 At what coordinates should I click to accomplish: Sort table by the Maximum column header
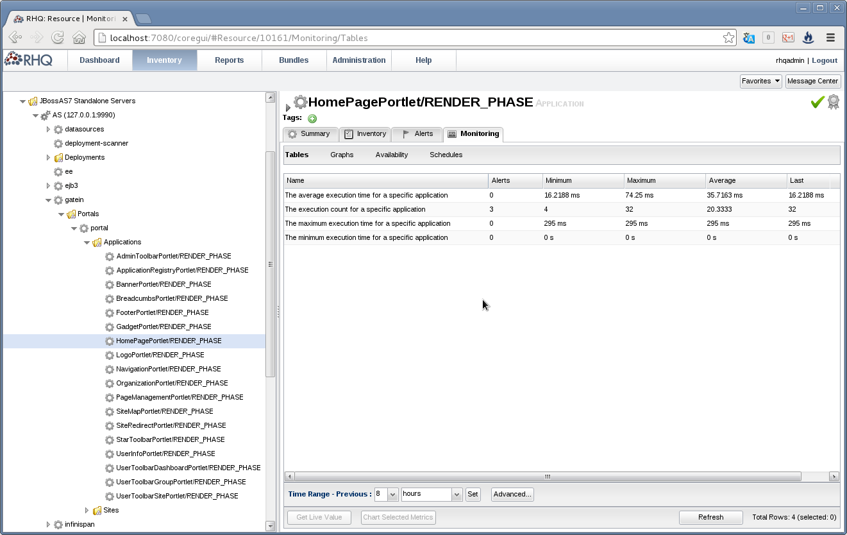click(x=664, y=181)
